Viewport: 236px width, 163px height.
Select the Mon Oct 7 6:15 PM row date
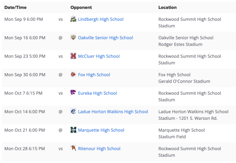coord(23,93)
